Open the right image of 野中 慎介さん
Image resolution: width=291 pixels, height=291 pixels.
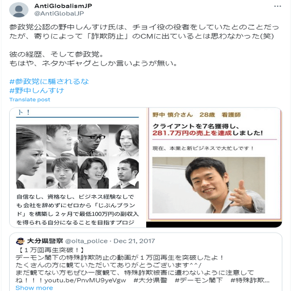(214, 167)
